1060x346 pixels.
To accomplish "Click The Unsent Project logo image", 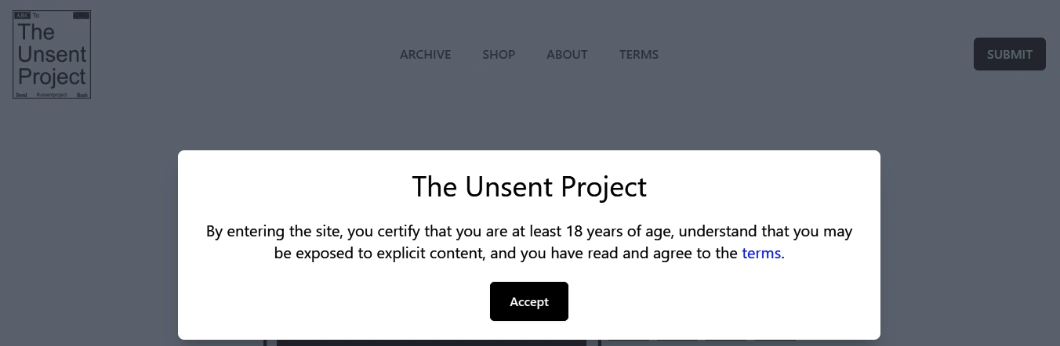I will 52,54.
